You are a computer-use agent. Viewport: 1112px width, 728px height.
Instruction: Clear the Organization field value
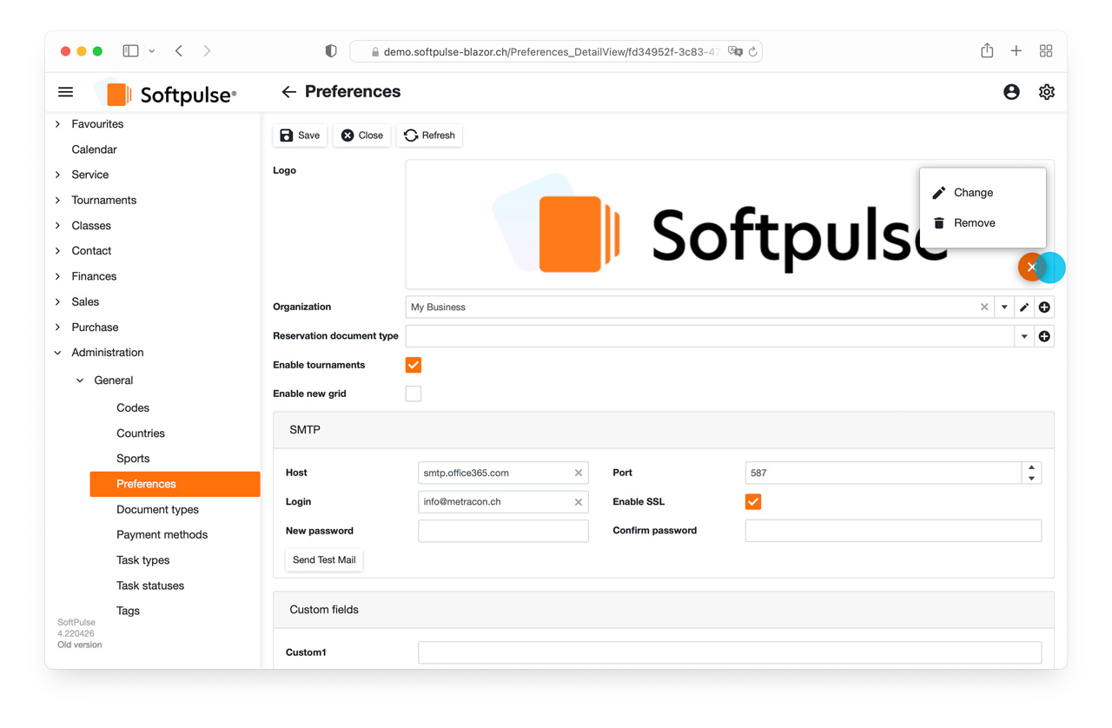point(984,307)
